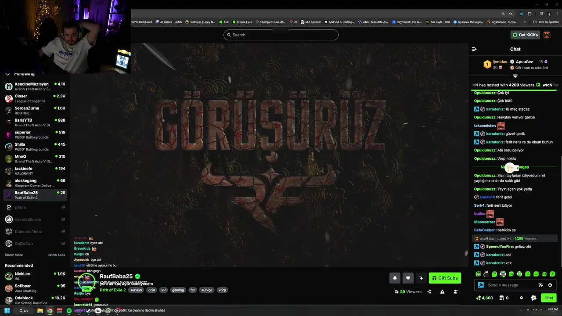Open taskinefe VALORANT channel
This screenshot has width=562, height=316.
tap(35, 171)
